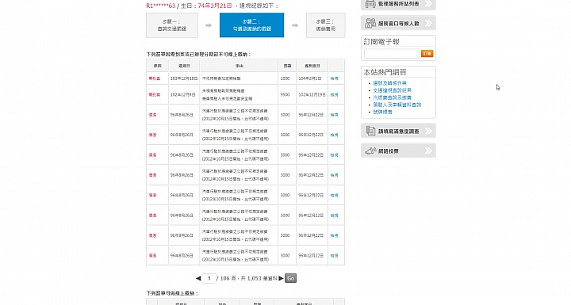Open the document icon for satisfaction survey

(x=370, y=131)
